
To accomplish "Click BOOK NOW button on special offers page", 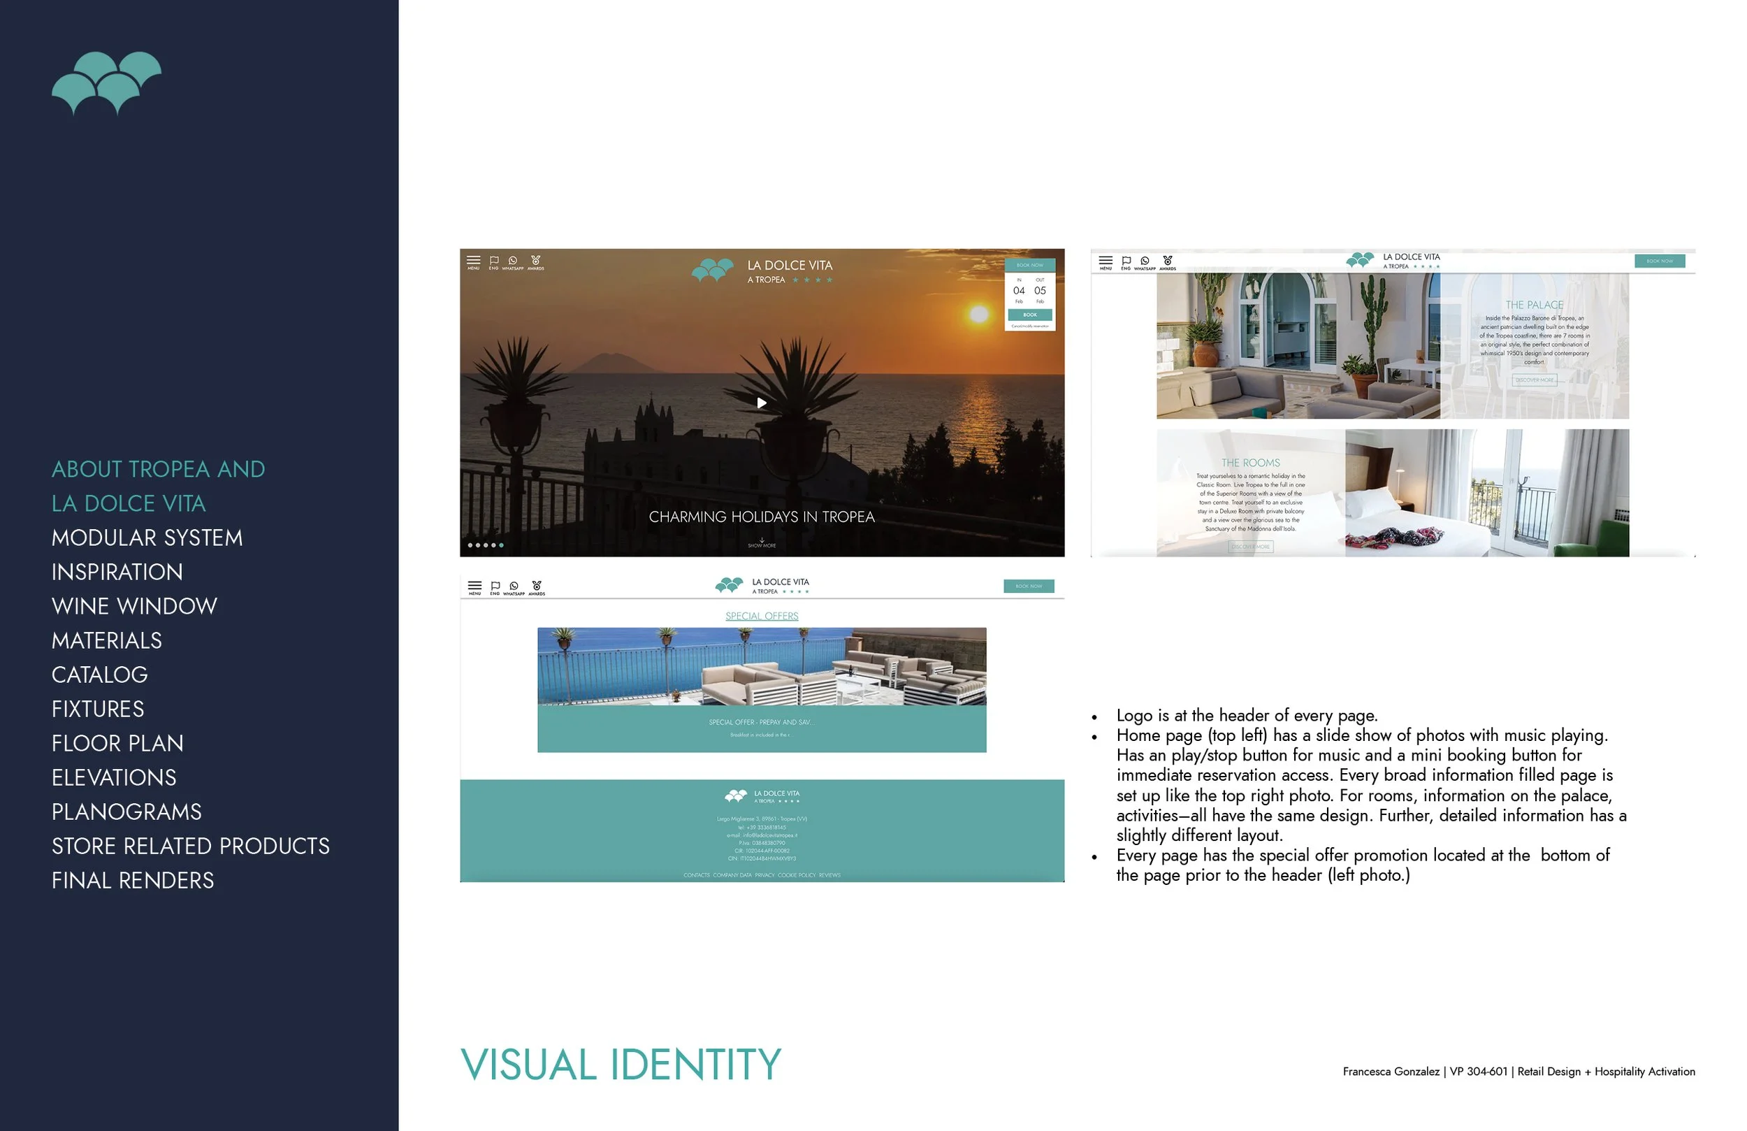I will tap(1029, 586).
